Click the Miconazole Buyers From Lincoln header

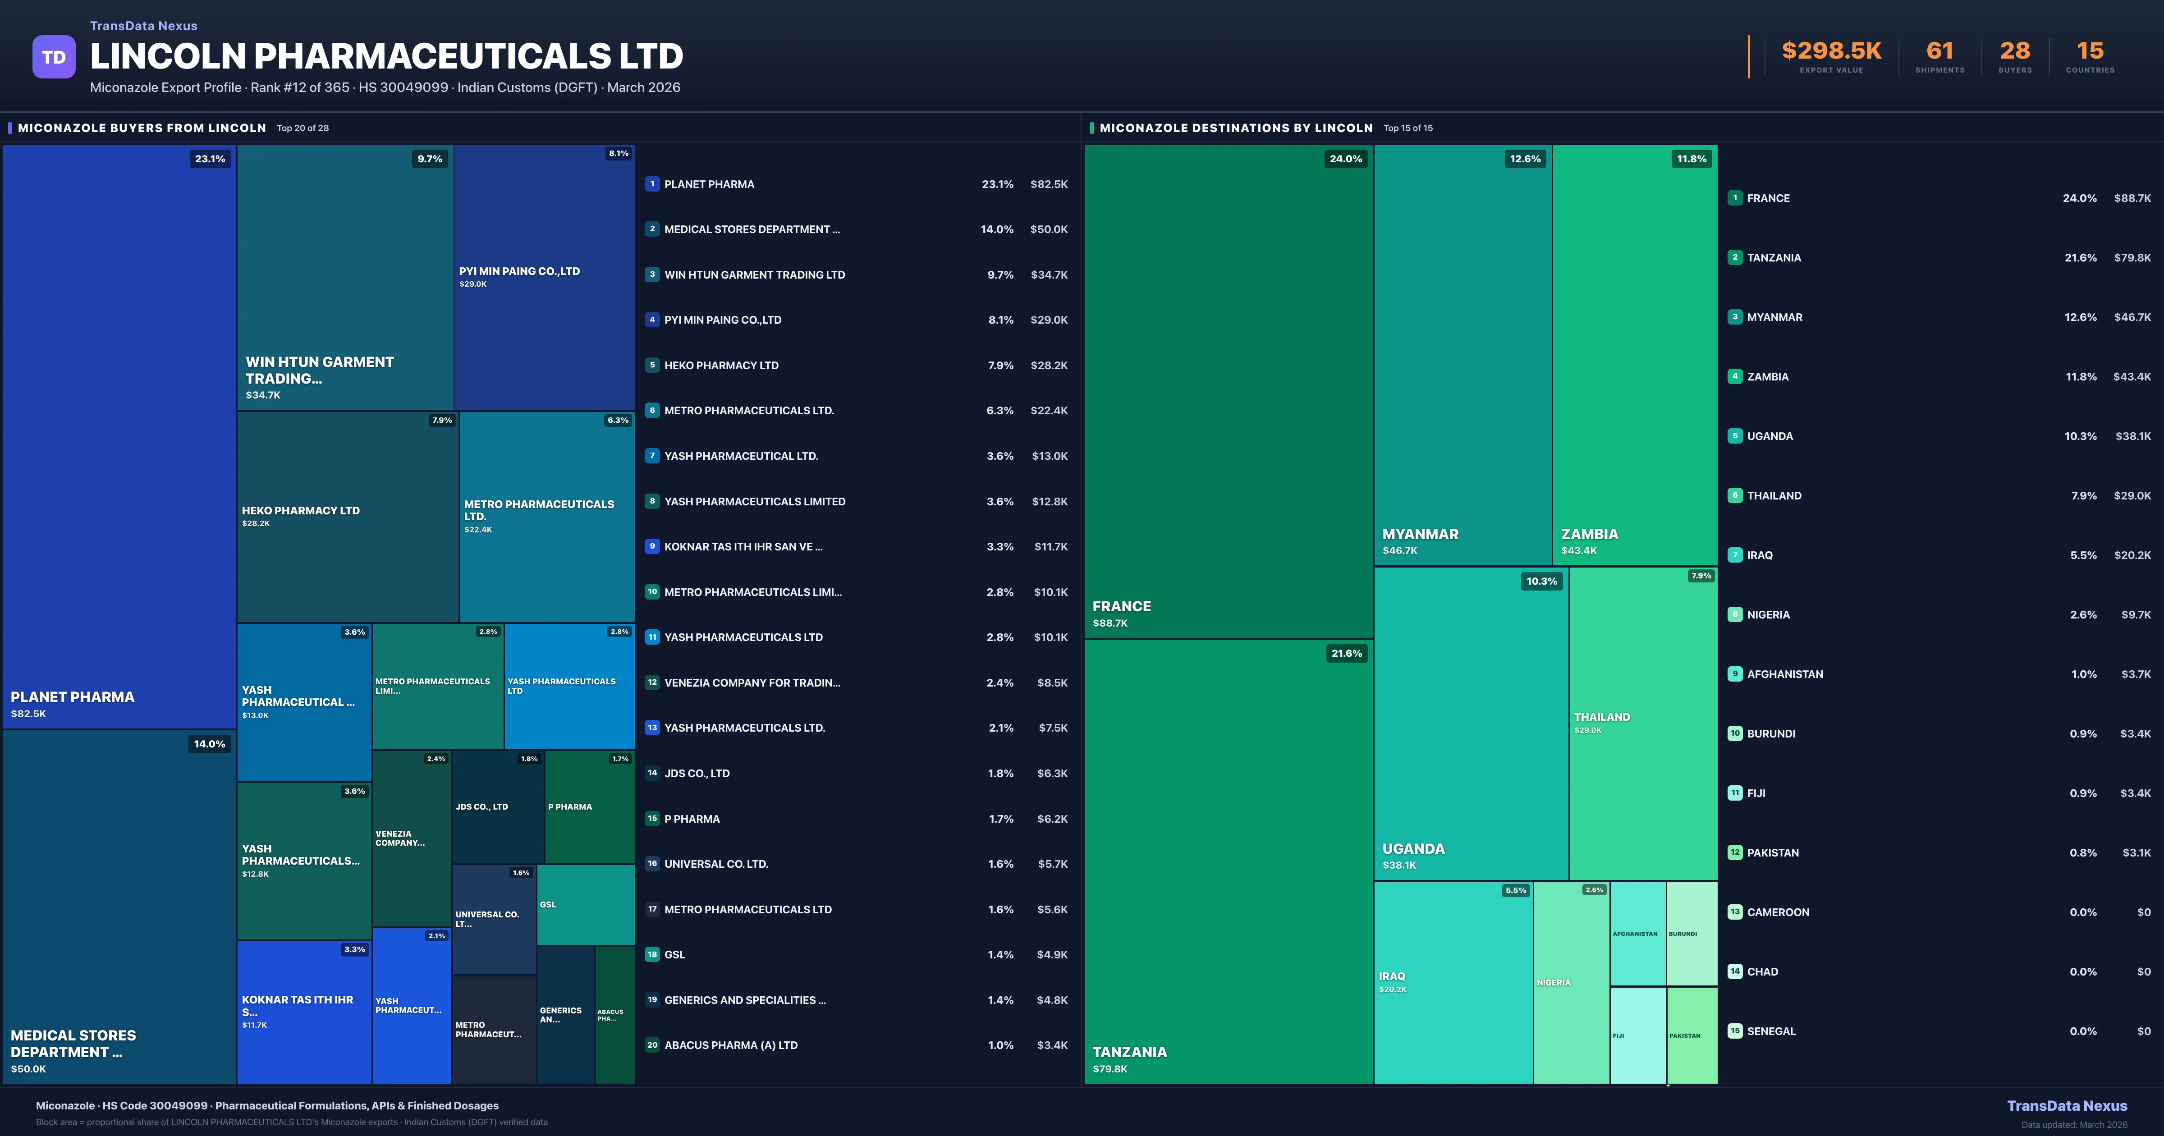click(142, 128)
